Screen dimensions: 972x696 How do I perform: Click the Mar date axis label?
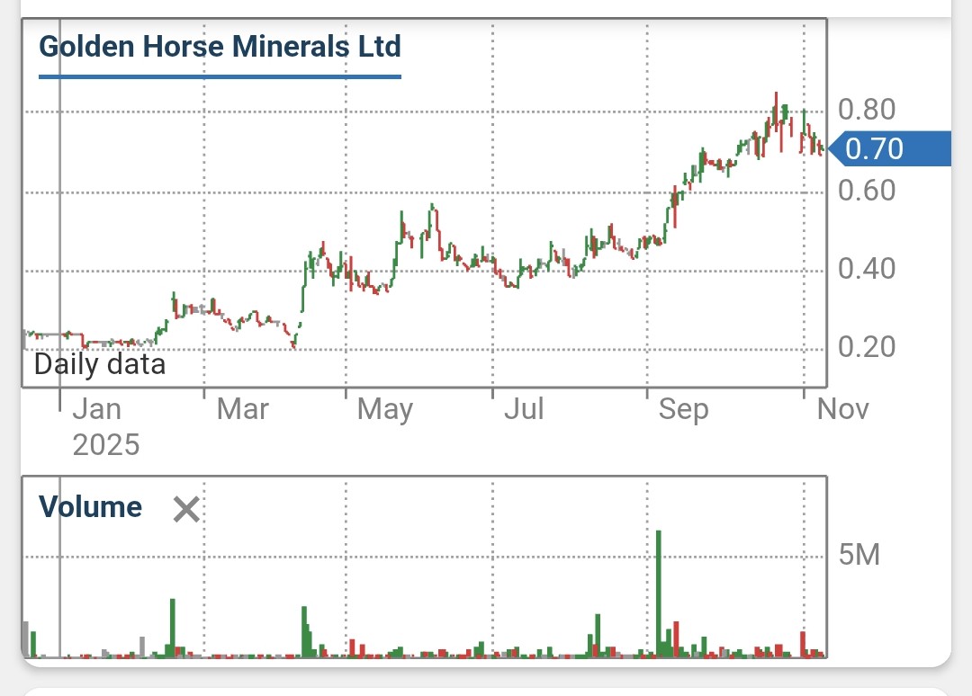pyautogui.click(x=242, y=409)
